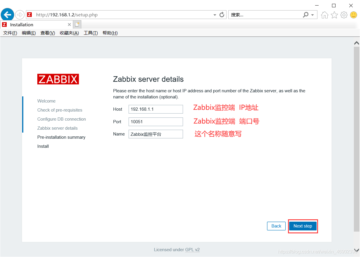Open Favorites star icon
Screen dimensions: 360x257
(x=334, y=15)
